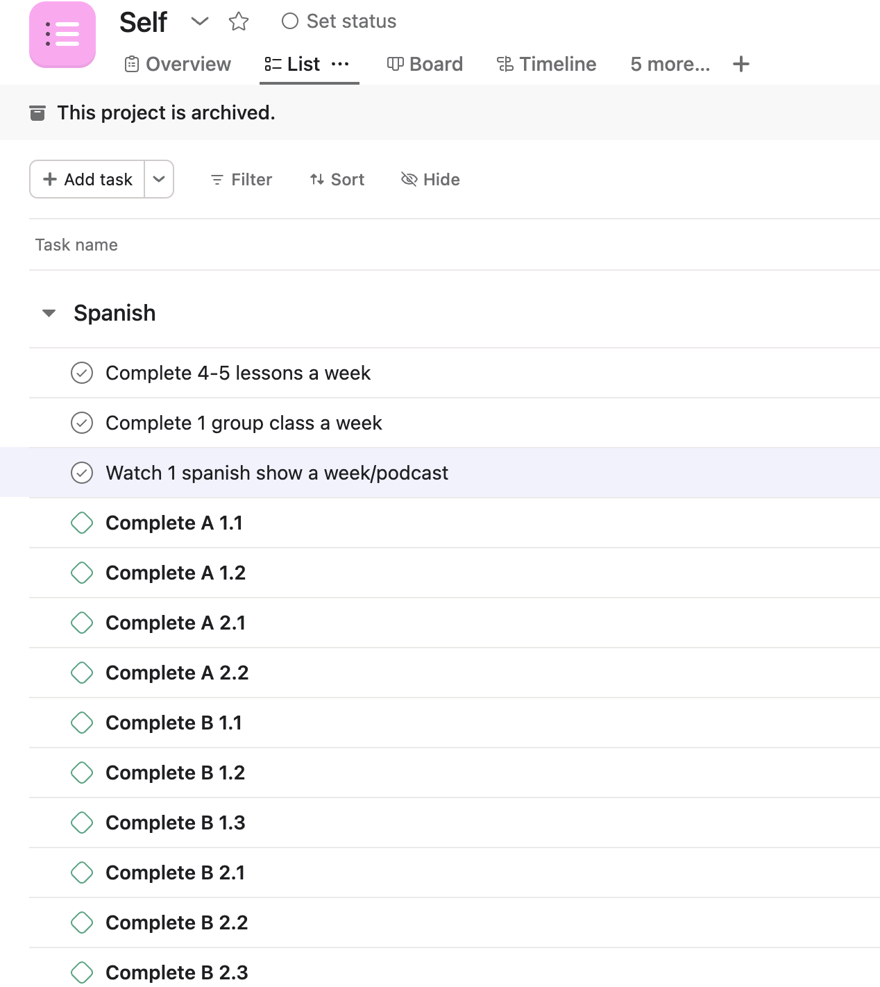Open the Sort options
The width and height of the screenshot is (880, 987).
[x=337, y=180]
